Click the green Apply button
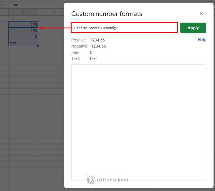The width and height of the screenshot is (215, 191). pos(193,28)
